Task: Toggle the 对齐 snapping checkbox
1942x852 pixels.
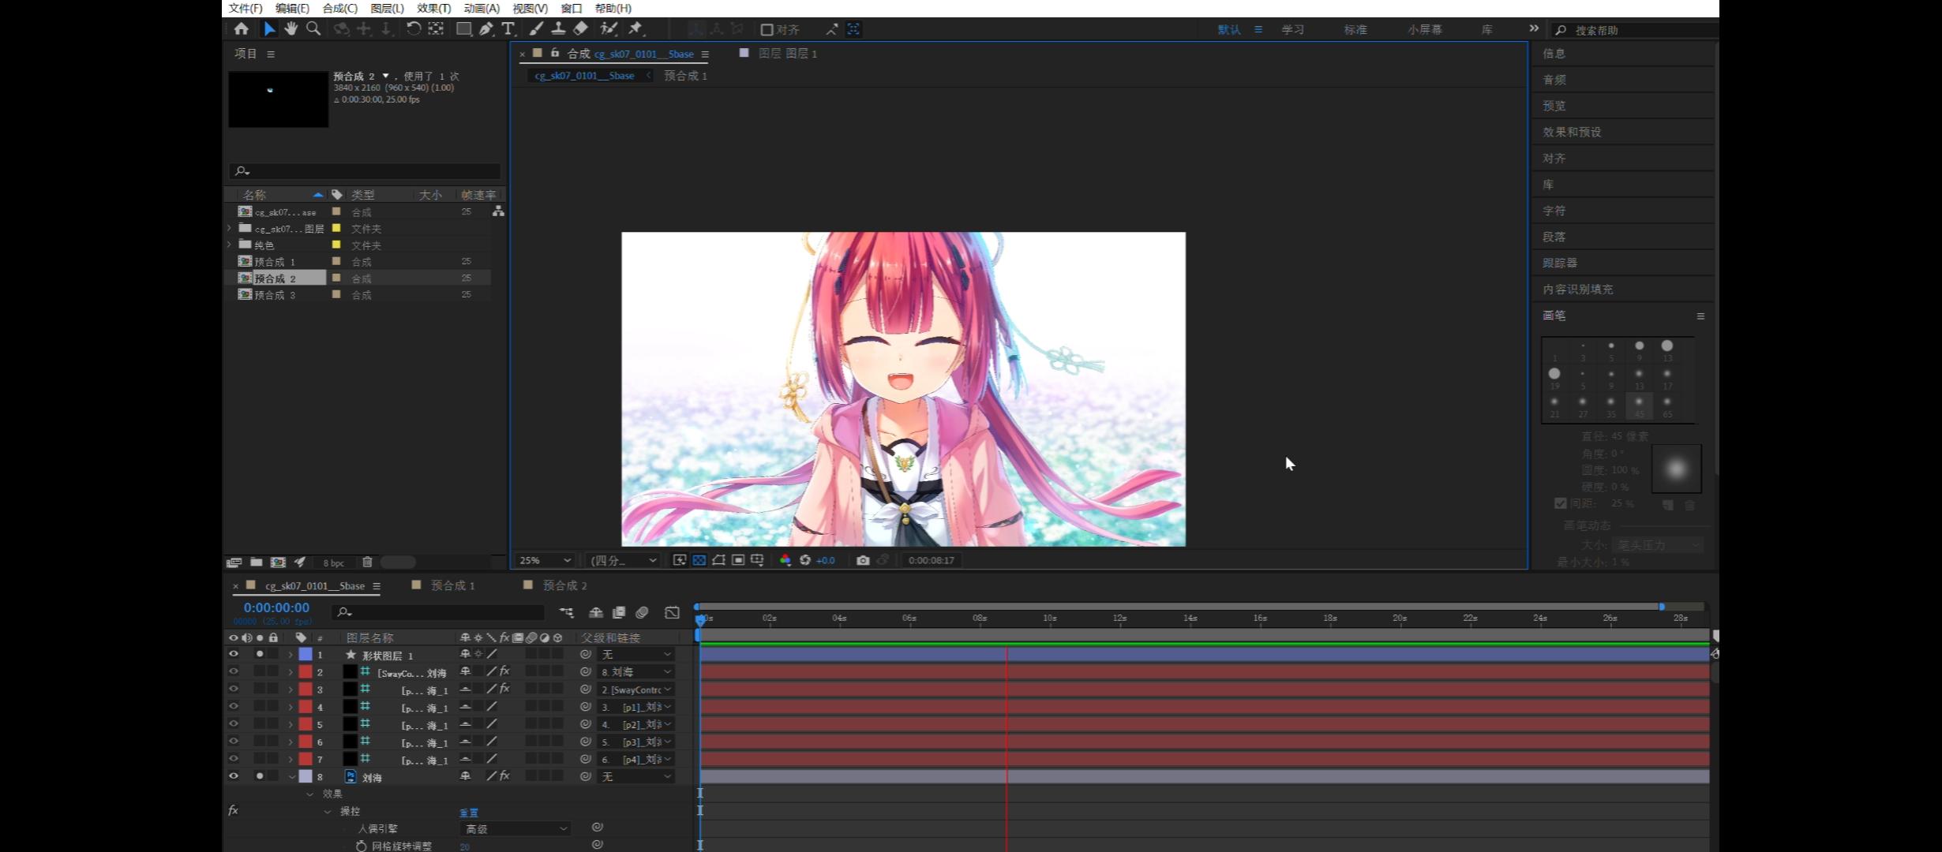Action: [x=766, y=30]
